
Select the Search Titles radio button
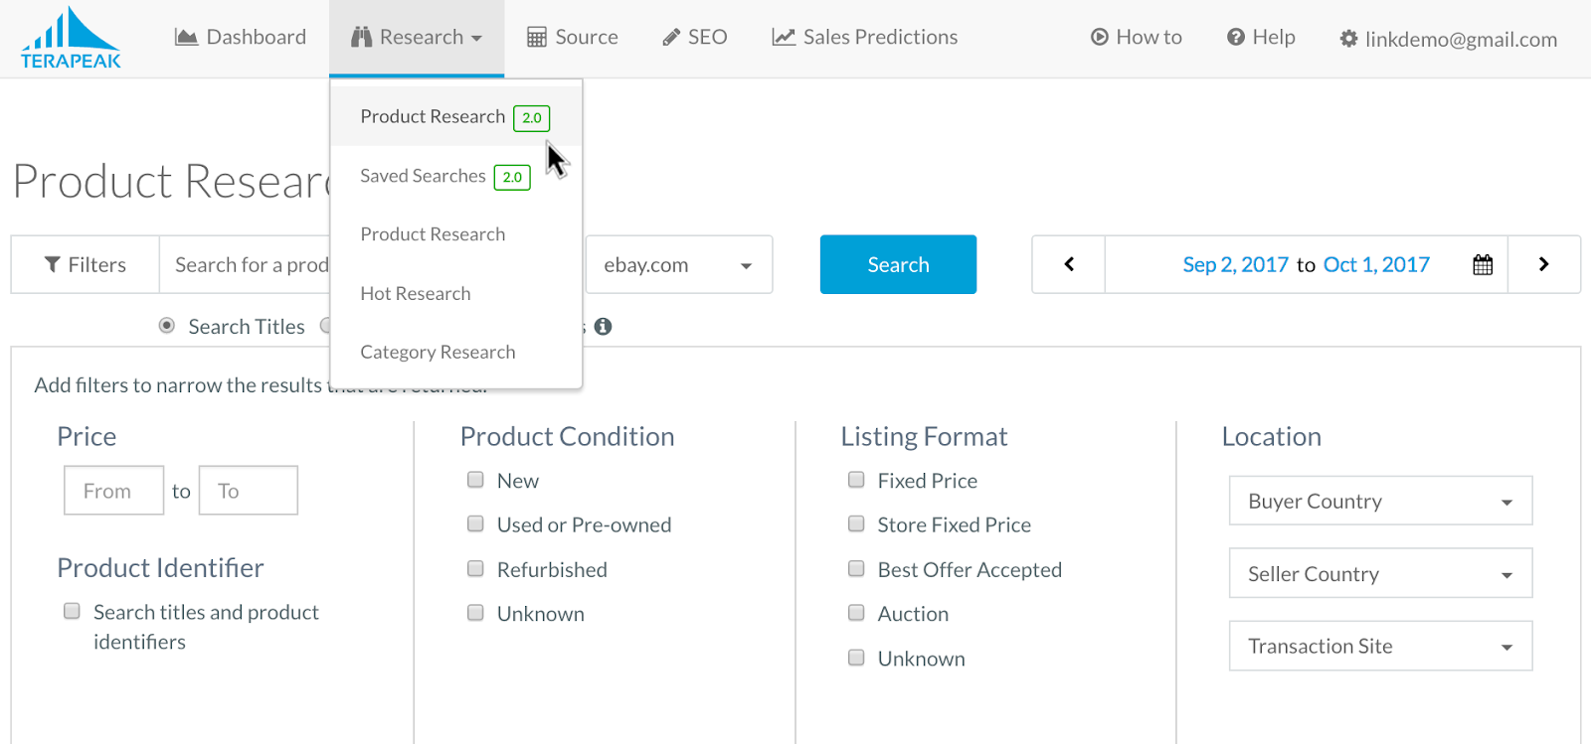coord(167,326)
